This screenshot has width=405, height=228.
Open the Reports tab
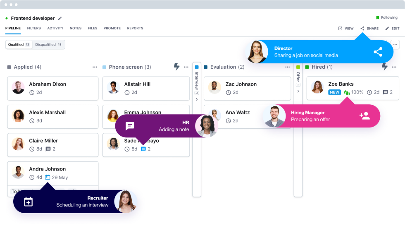135,29
